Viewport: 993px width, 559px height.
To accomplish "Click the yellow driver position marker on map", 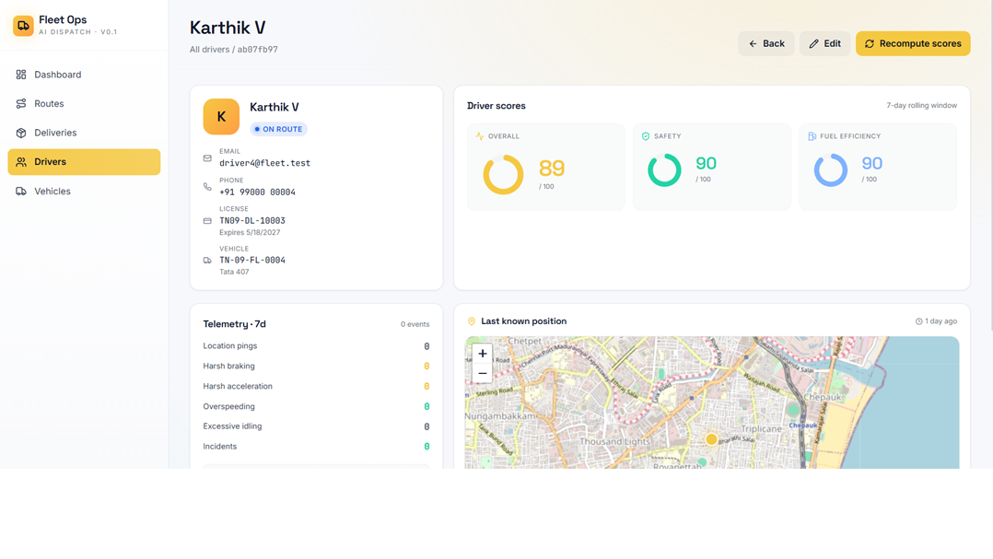I will 711,439.
